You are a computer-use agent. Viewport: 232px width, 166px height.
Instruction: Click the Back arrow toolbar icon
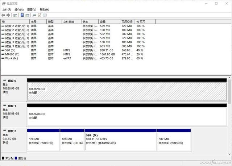point(3,15)
